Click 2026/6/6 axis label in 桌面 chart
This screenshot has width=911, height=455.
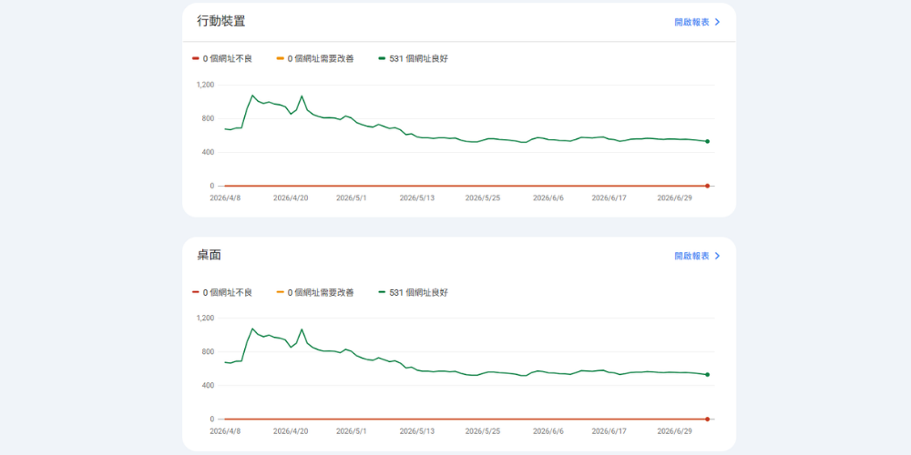coord(548,431)
